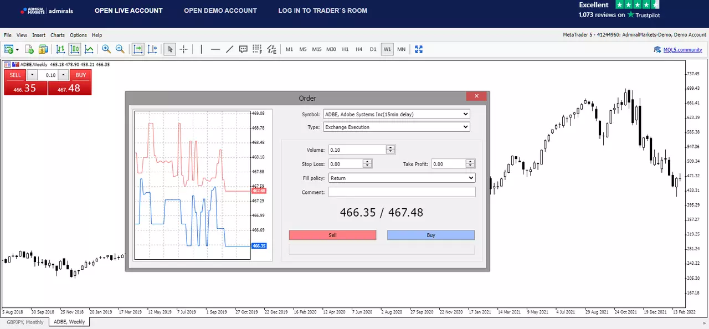This screenshot has height=329, width=709.
Task: Click the market watch dollar icon
Action: point(43,49)
